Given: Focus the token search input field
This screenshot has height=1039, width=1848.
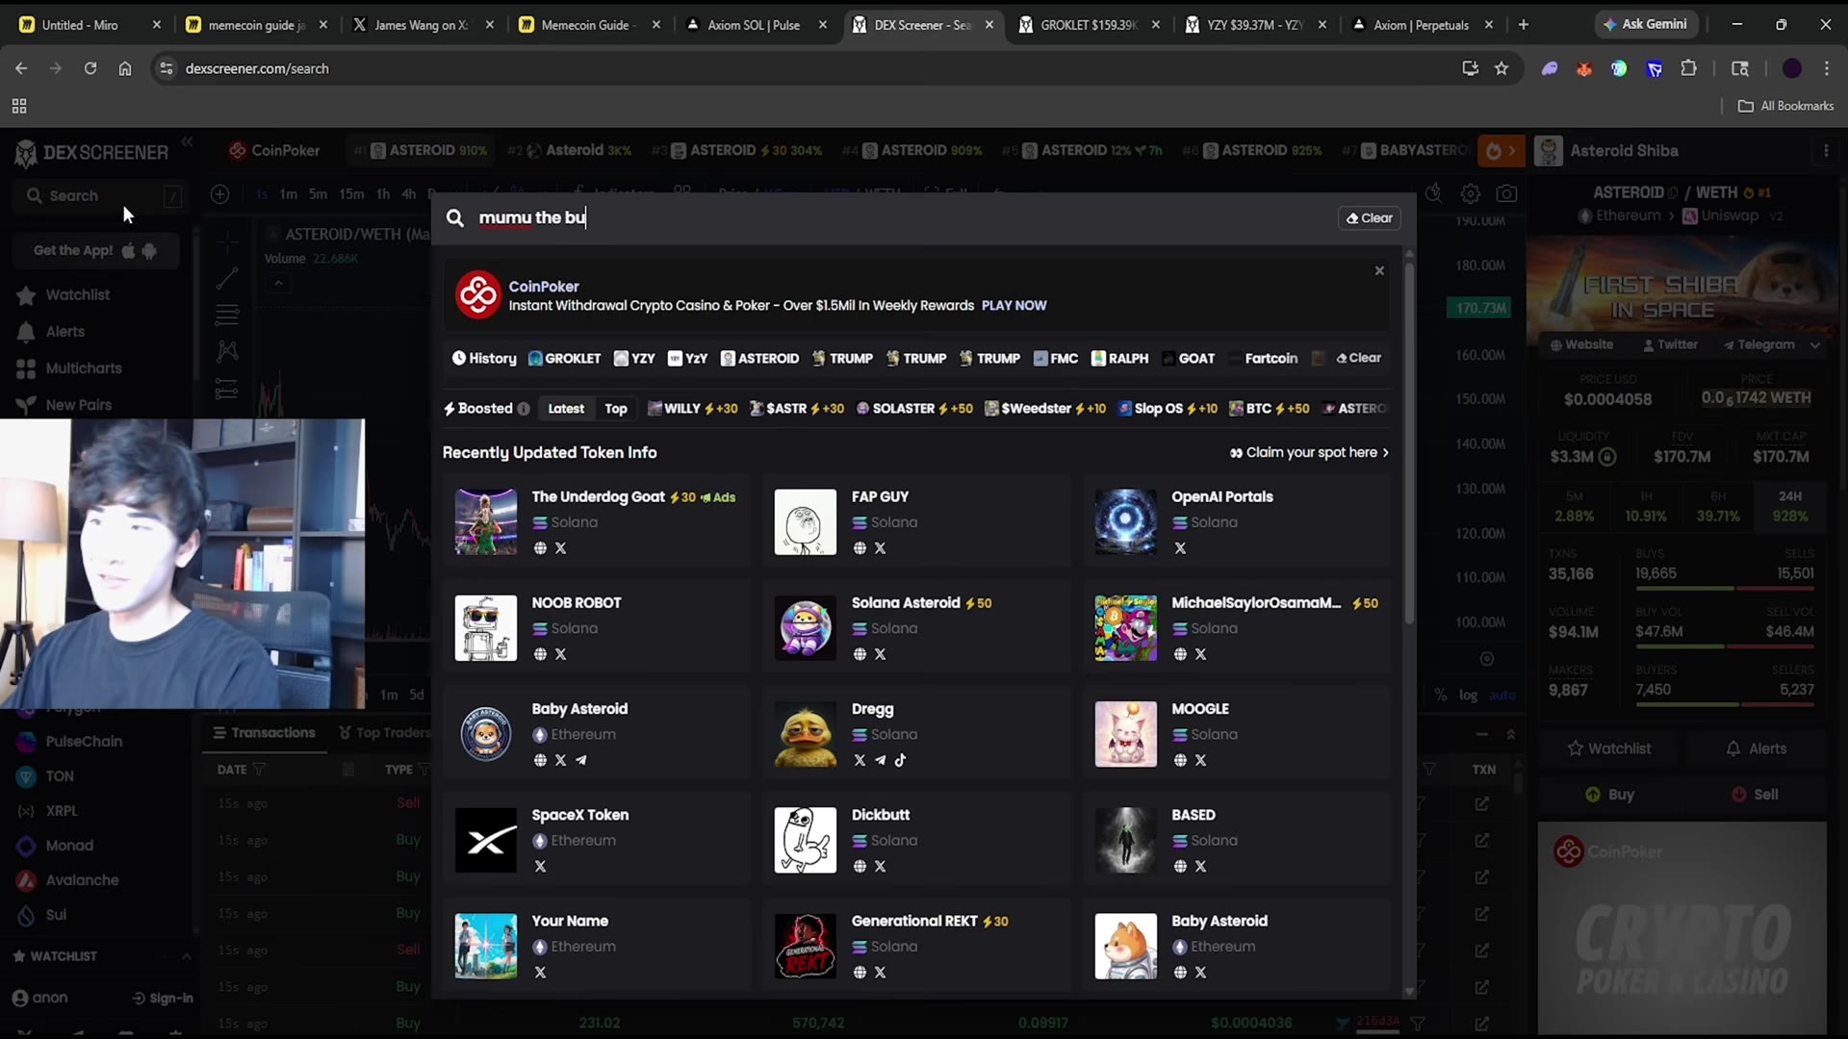Looking at the screenshot, I should [x=905, y=218].
